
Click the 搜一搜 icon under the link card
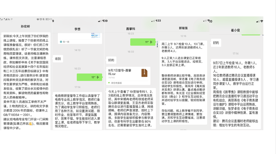click(60, 42)
